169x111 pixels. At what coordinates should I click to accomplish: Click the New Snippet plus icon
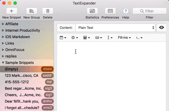tap(12, 11)
